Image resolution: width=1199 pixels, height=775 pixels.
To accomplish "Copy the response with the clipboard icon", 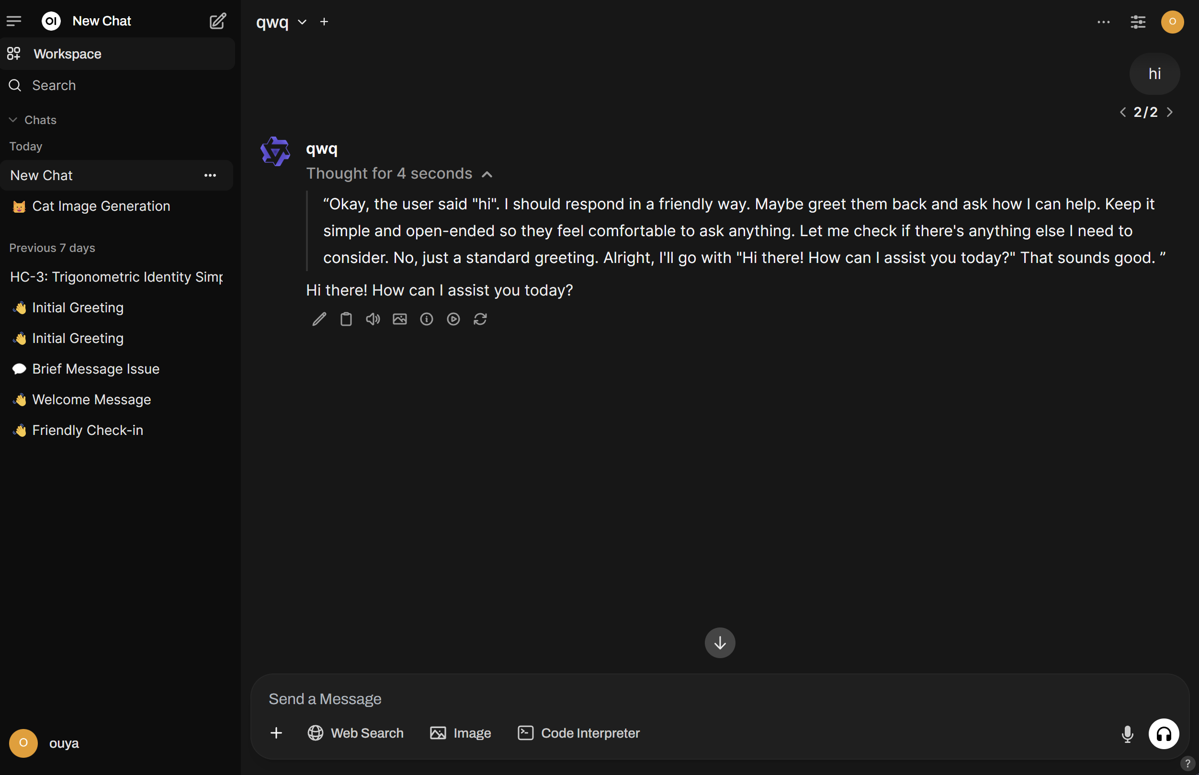I will 346,319.
